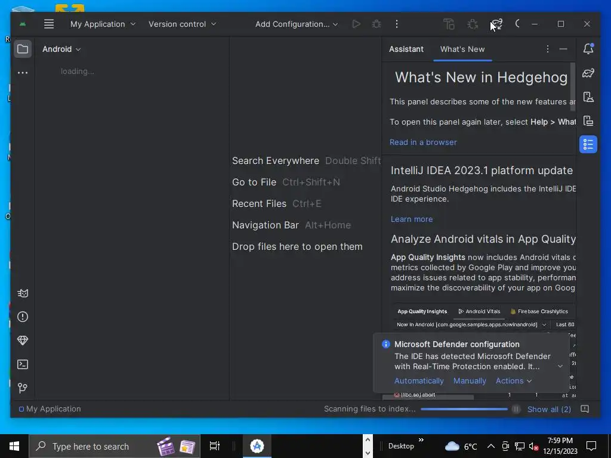This screenshot has width=611, height=458.
Task: Open Assistant panel options kebab menu
Action: pyautogui.click(x=548, y=49)
